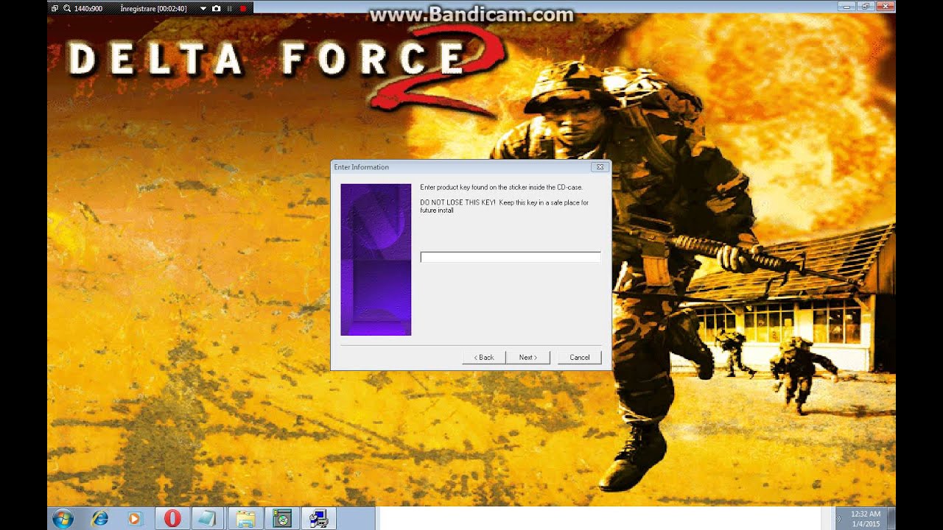Image resolution: width=943 pixels, height=530 pixels.
Task: Select the installer computer icon in taskbar
Action: 319,518
